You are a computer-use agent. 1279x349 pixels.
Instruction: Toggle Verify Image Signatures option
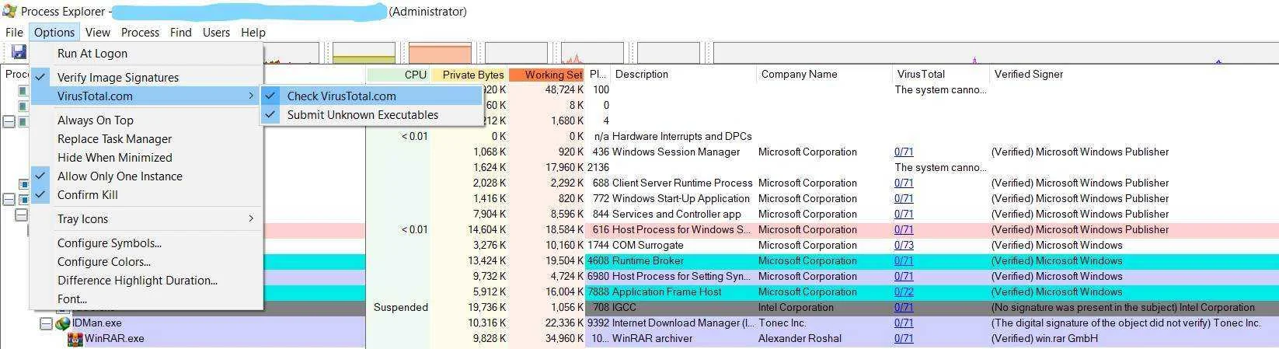click(x=147, y=77)
